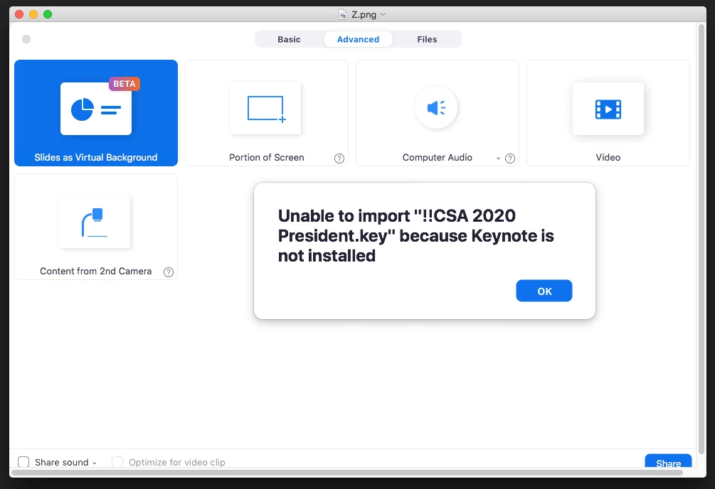Click the vertical scrollbar of the window
Screen dimensions: 715x489
[701, 240]
